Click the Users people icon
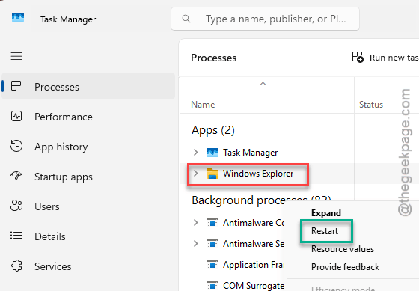This screenshot has width=419, height=291. 16,206
